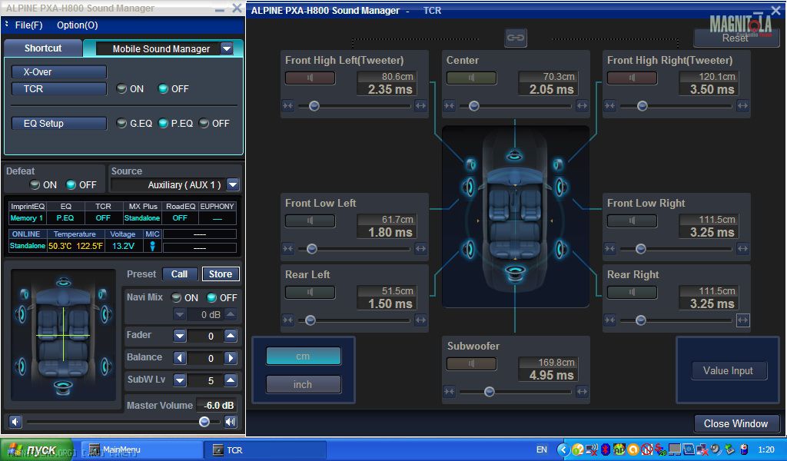Turn Defeat OFF
This screenshot has width=787, height=461.
click(x=71, y=184)
